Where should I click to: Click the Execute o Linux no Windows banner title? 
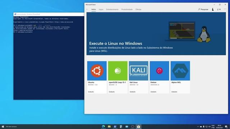click(x=116, y=43)
